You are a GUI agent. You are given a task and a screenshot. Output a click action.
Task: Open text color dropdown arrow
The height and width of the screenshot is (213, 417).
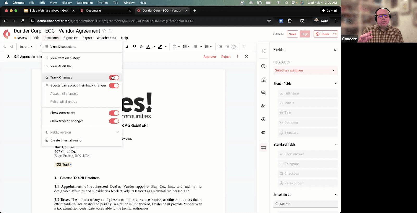(x=154, y=47)
